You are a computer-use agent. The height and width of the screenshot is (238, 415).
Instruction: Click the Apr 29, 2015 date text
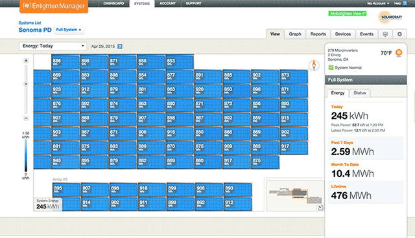(102, 47)
